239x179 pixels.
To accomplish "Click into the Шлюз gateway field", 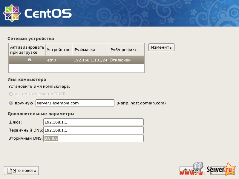I will click(94, 122).
